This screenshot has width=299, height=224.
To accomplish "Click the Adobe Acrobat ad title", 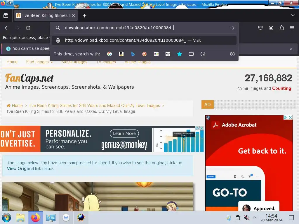I will point(239,125).
